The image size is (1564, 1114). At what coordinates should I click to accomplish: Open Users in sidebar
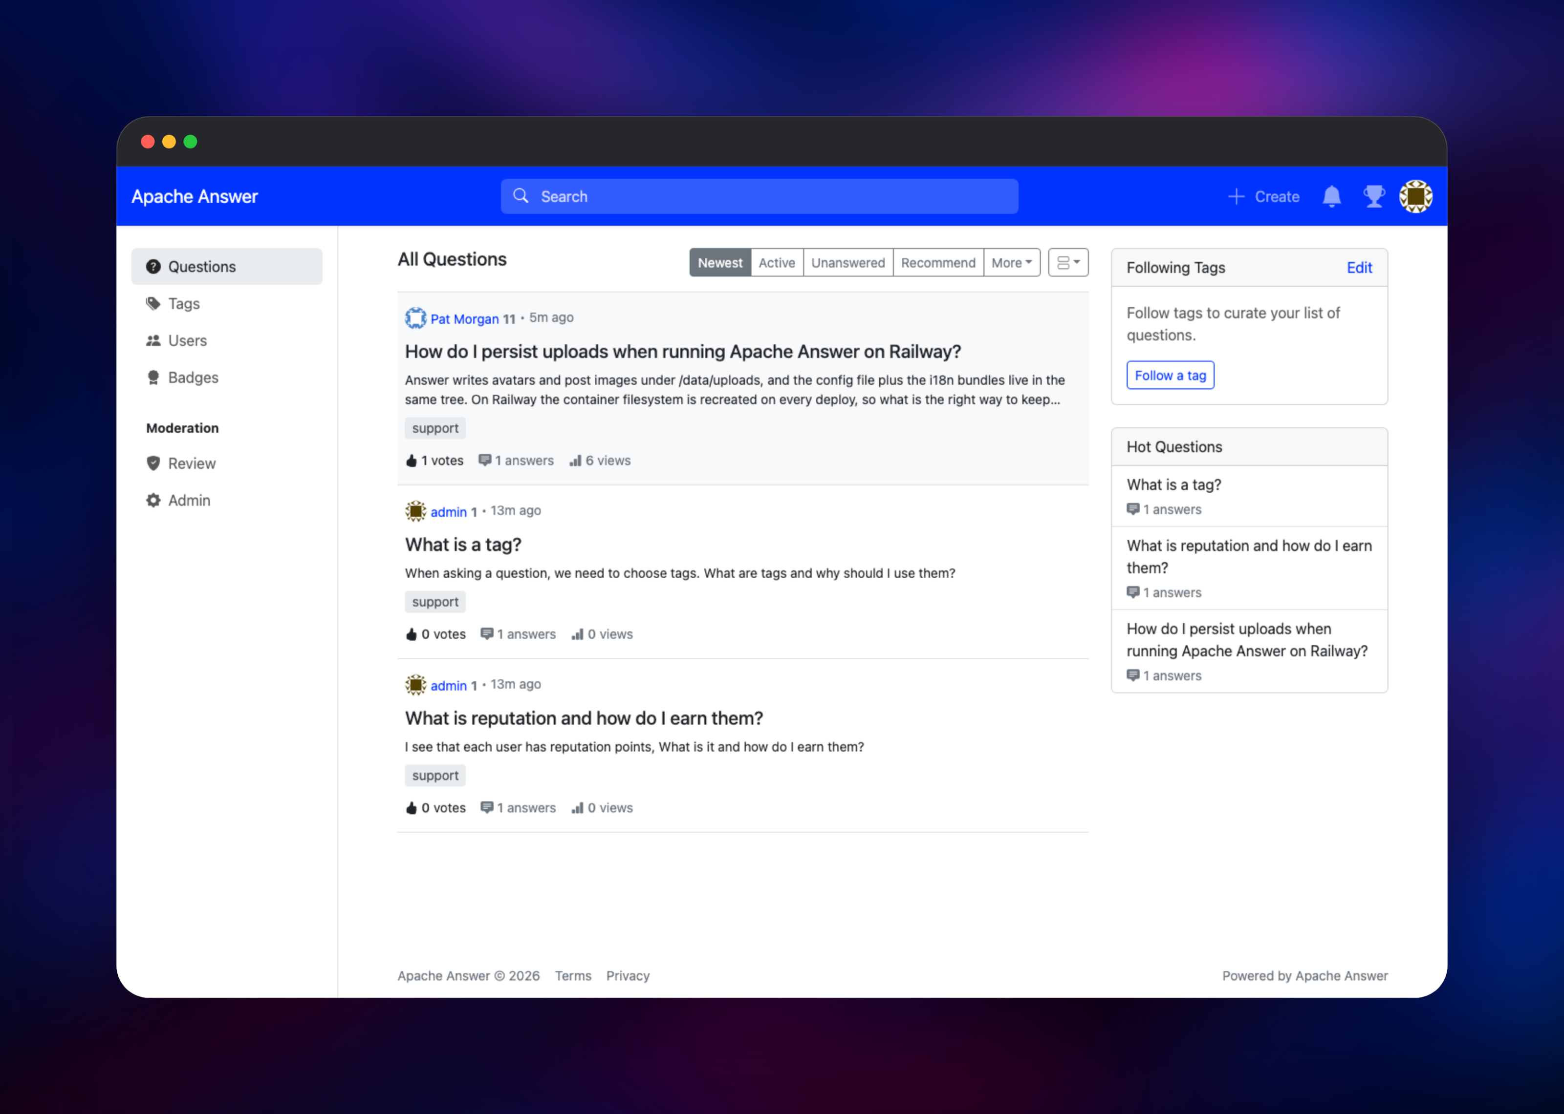click(x=226, y=341)
